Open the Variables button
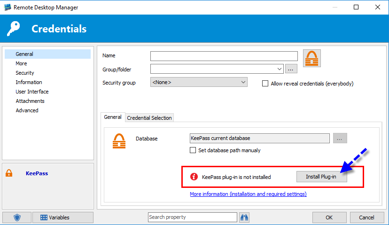This screenshot has width=389, height=225. point(63,217)
